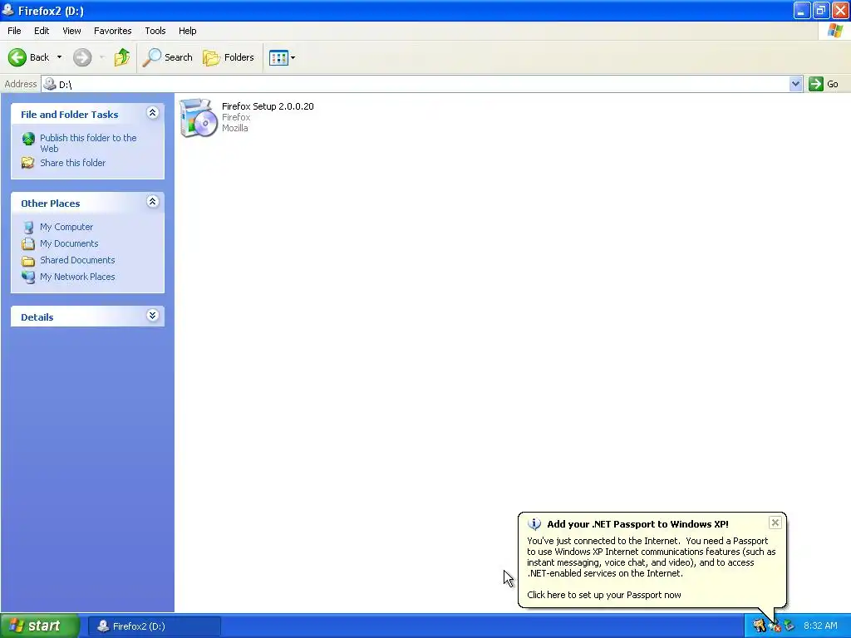Open the My Documents link
Screen dimensions: 851x638
click(69, 243)
